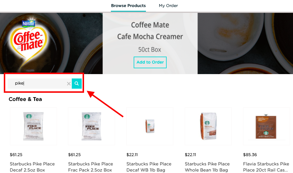Open Pike Place Whole Bean 1lb Bag image
Image resolution: width=293 pixels, height=173 pixels.
(208, 126)
